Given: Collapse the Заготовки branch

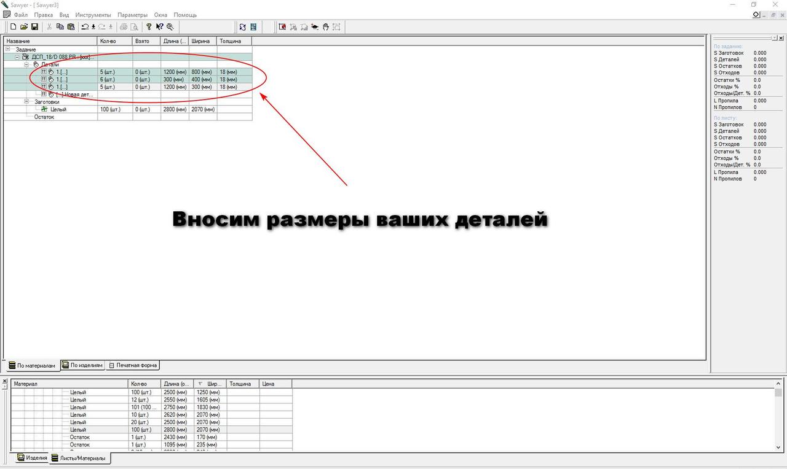Looking at the screenshot, I should click(x=27, y=102).
